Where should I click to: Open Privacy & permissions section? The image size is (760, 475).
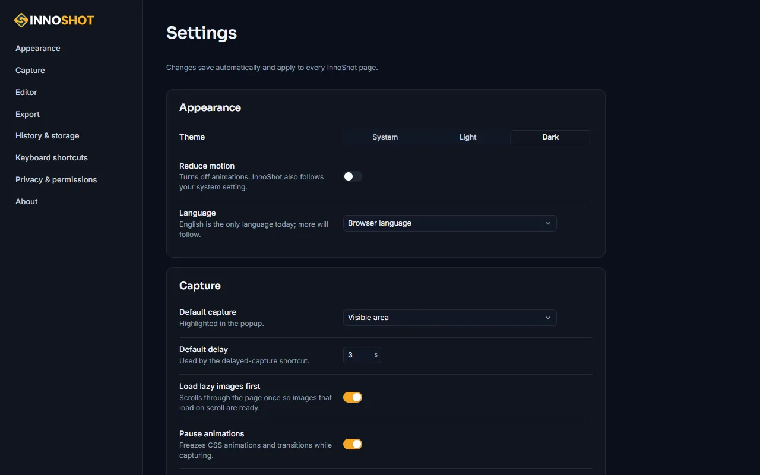[x=56, y=180]
